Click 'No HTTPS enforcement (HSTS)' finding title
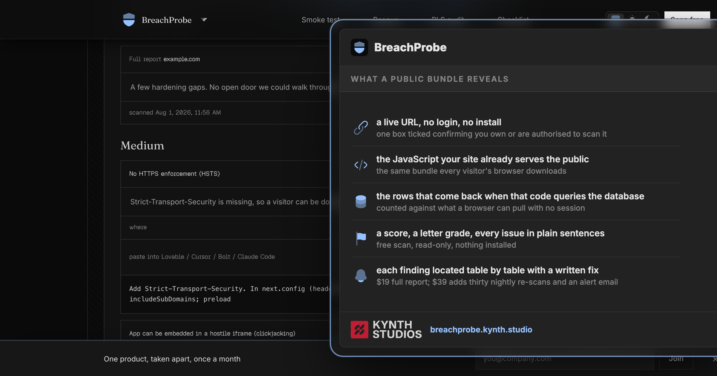The height and width of the screenshot is (376, 717). 174,174
